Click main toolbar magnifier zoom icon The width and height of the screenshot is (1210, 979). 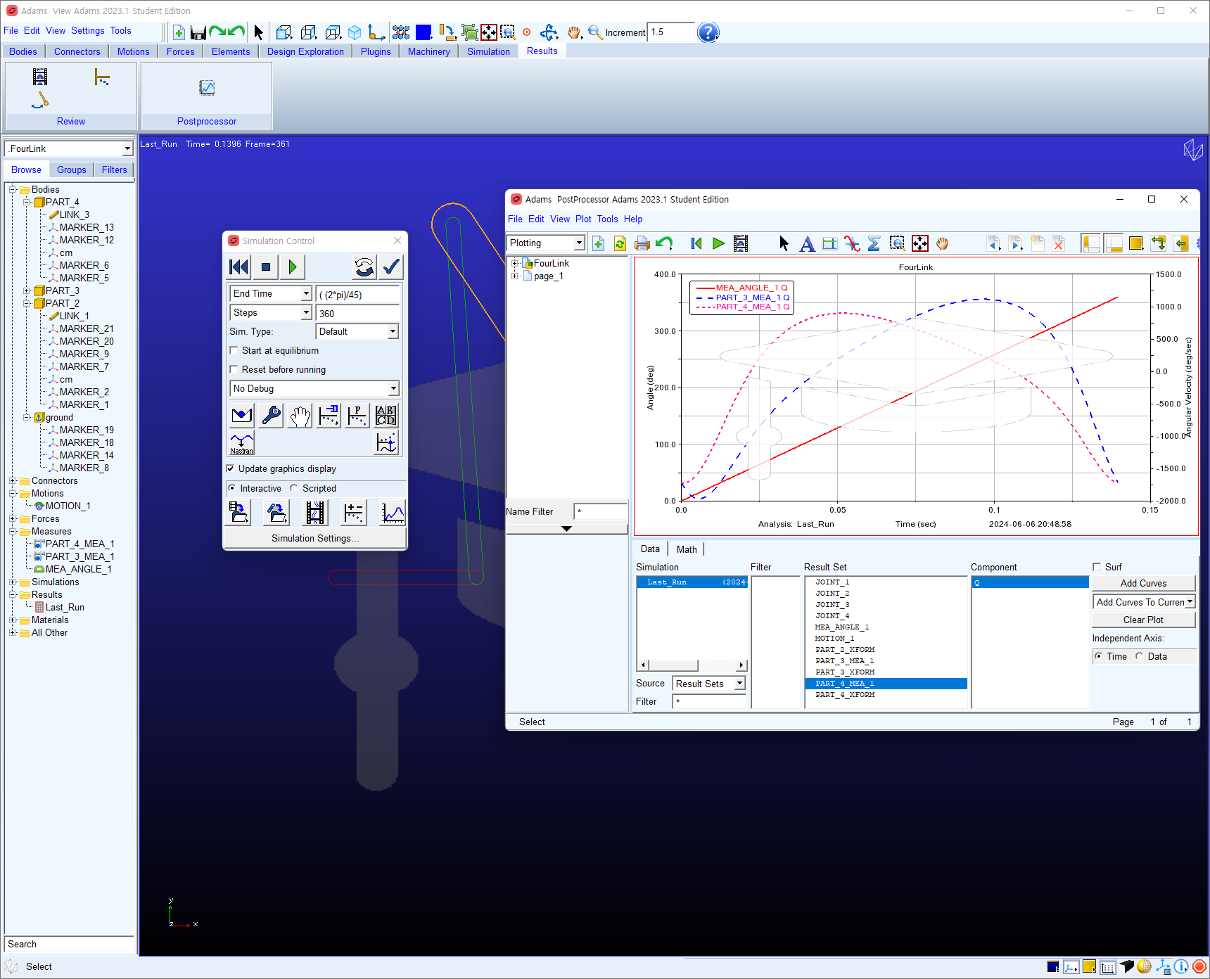(595, 32)
